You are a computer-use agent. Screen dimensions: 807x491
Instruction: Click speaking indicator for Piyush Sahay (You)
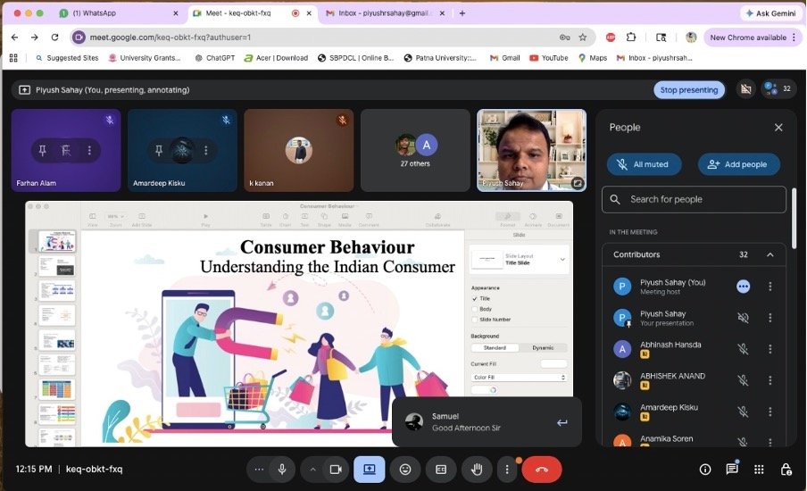743,287
